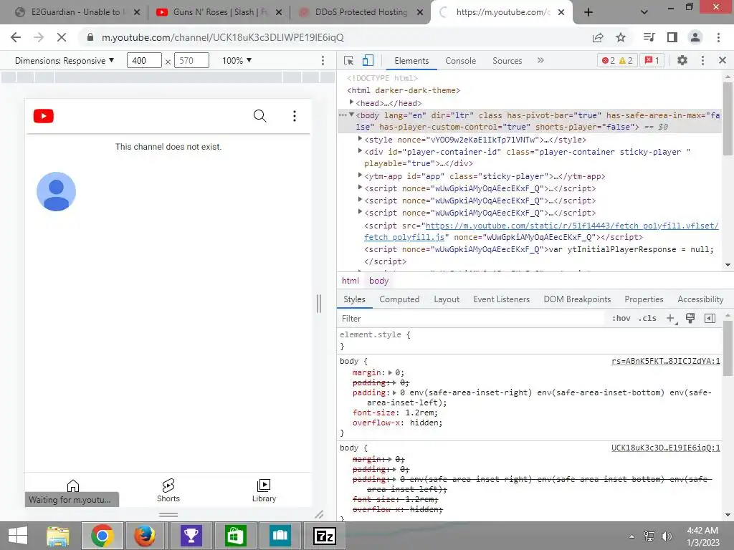Stop loading the page with X button
This screenshot has width=734, height=550.
pyautogui.click(x=62, y=37)
